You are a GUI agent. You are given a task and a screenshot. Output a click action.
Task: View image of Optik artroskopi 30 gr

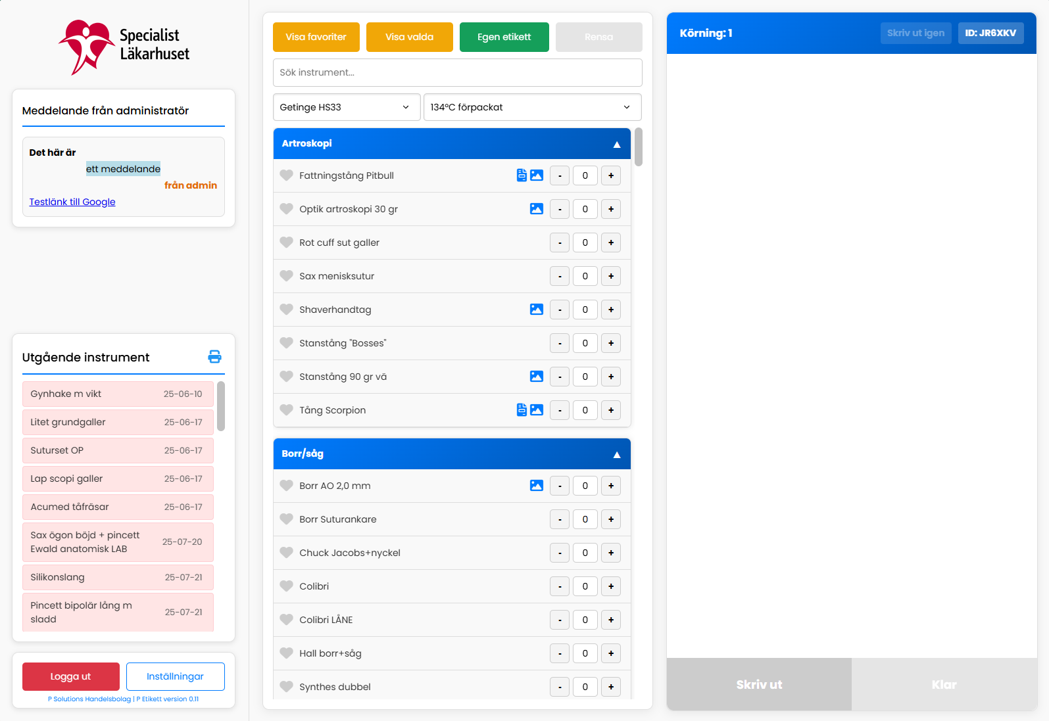click(537, 209)
